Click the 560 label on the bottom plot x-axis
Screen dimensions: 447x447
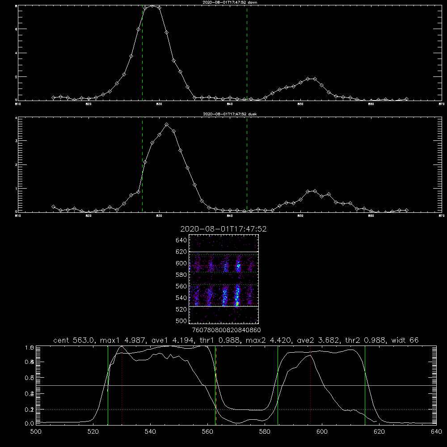(207, 432)
